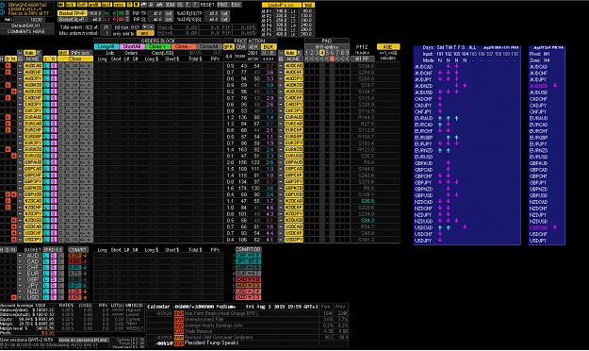
Task: Toggle the red D flag in AUDCAD row
Action: (x=8, y=65)
